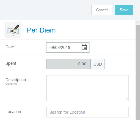Screen dimensions: 140x120
Task: Click the Search for Location field
Action: click(x=87, y=112)
